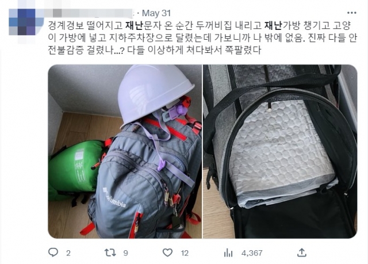Click the reply speech bubble icon
Screen dimensions: 368x264
click(53, 252)
